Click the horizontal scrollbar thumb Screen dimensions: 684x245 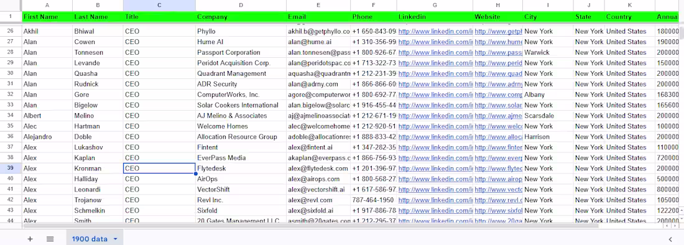310,226
